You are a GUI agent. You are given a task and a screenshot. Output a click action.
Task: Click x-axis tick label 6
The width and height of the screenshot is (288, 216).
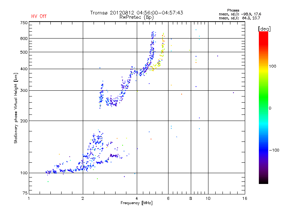(168, 198)
